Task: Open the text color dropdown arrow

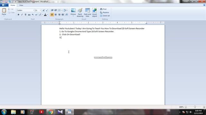Action: coord(48,15)
